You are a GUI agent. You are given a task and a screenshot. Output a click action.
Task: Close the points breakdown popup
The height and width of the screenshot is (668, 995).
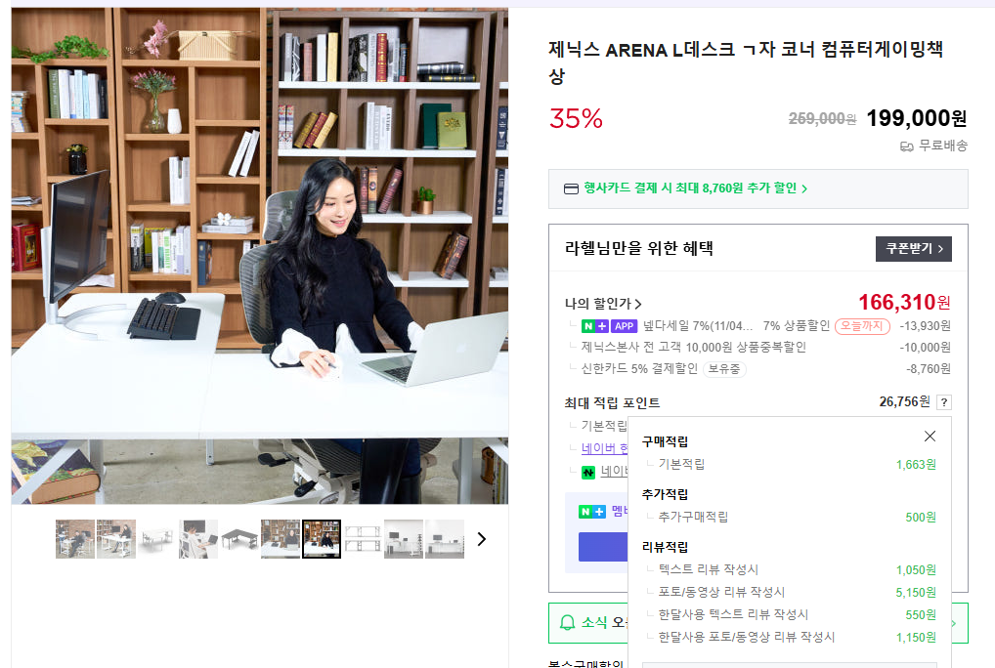(x=930, y=436)
